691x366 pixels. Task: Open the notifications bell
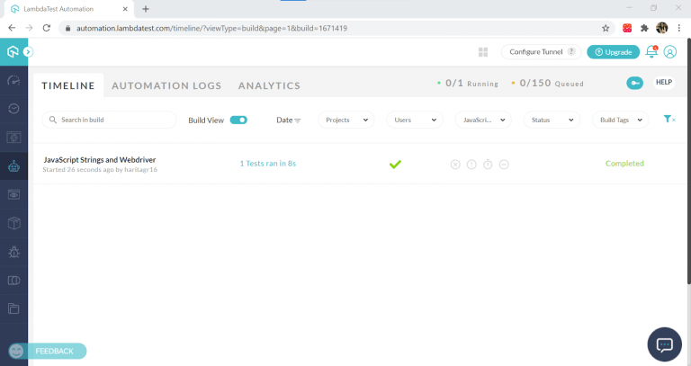651,51
